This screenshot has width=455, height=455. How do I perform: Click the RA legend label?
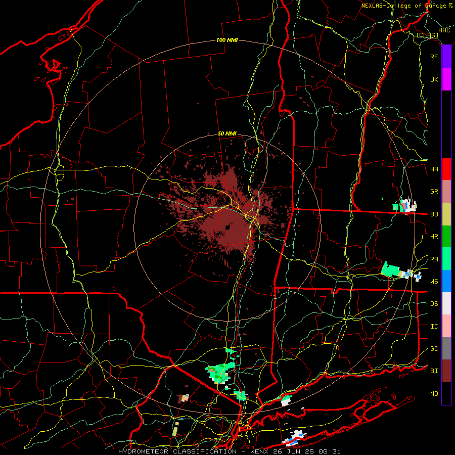point(434,259)
